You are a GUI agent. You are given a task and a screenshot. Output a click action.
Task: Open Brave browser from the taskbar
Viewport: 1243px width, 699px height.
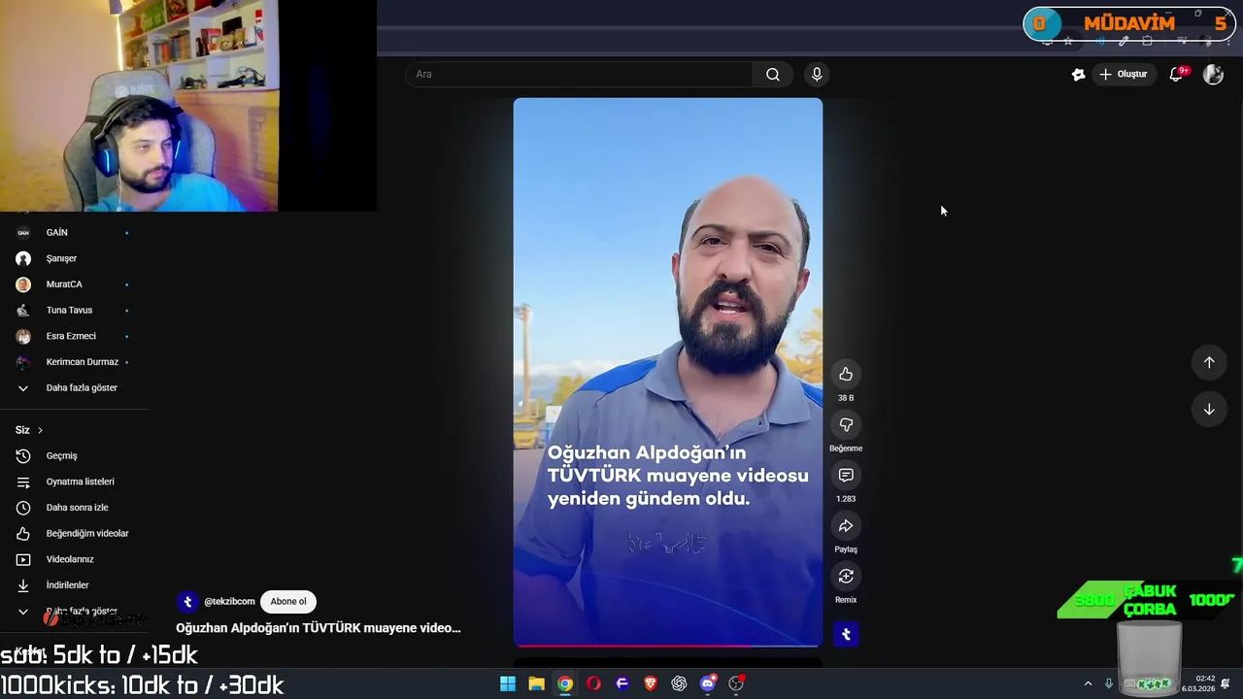coord(651,683)
